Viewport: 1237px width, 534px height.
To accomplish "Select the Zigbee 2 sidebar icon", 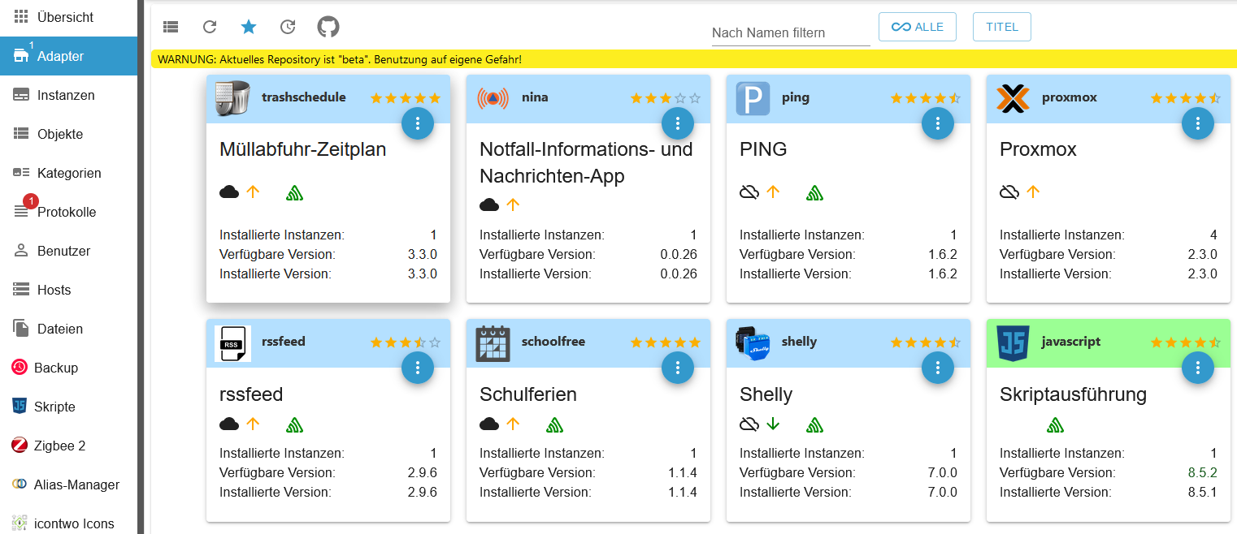I will [x=20, y=446].
